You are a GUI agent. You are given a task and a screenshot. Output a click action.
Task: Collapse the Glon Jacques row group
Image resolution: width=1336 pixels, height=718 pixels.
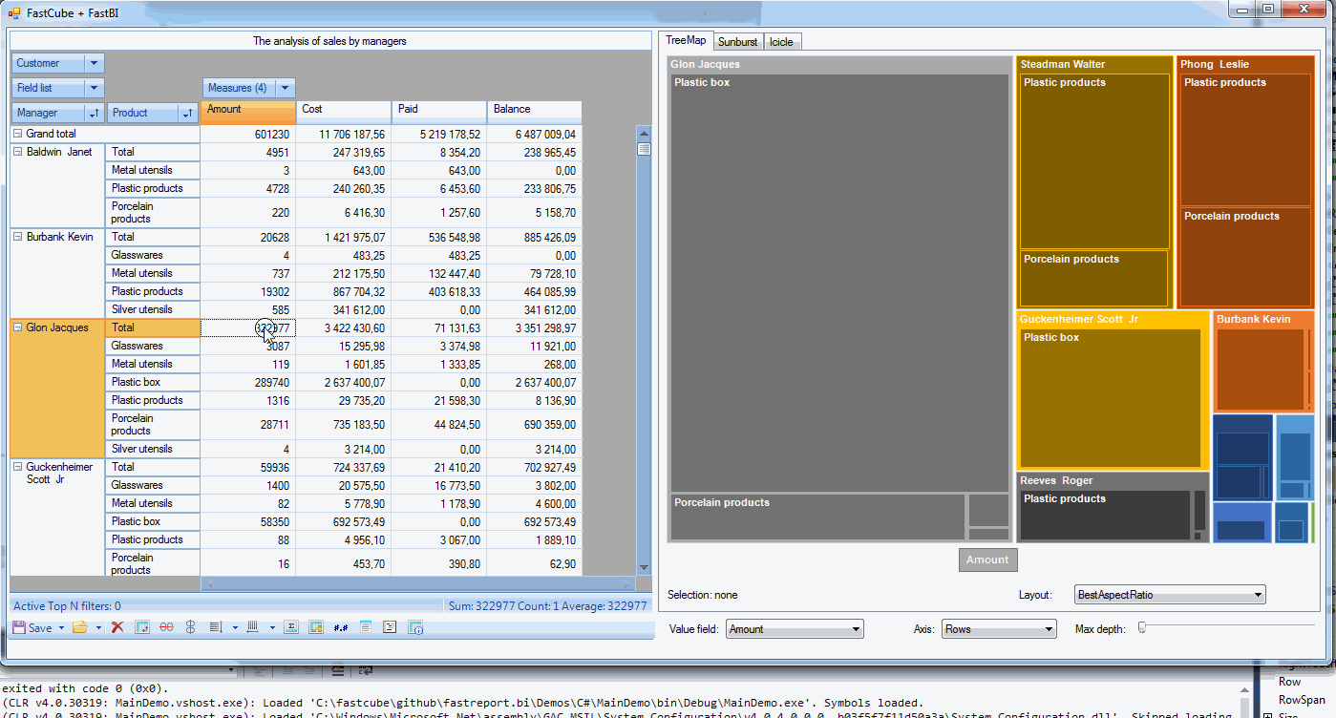[17, 327]
